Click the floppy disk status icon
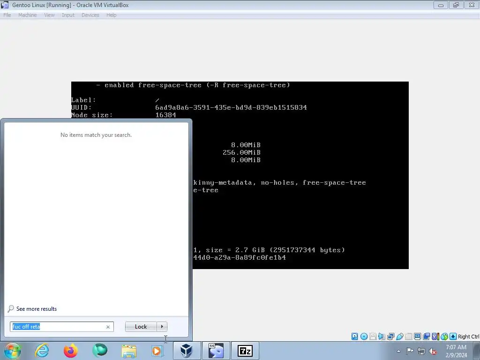This screenshot has height=360, width=480. tap(373, 337)
